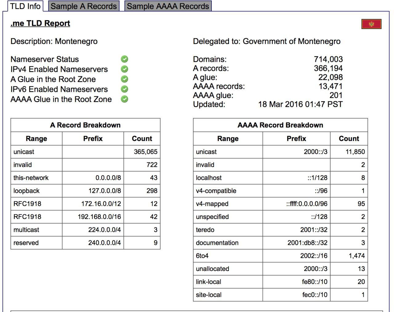394x312 pixels.
Task: Click the 6to4 row in AAAA table
Action: [280, 256]
